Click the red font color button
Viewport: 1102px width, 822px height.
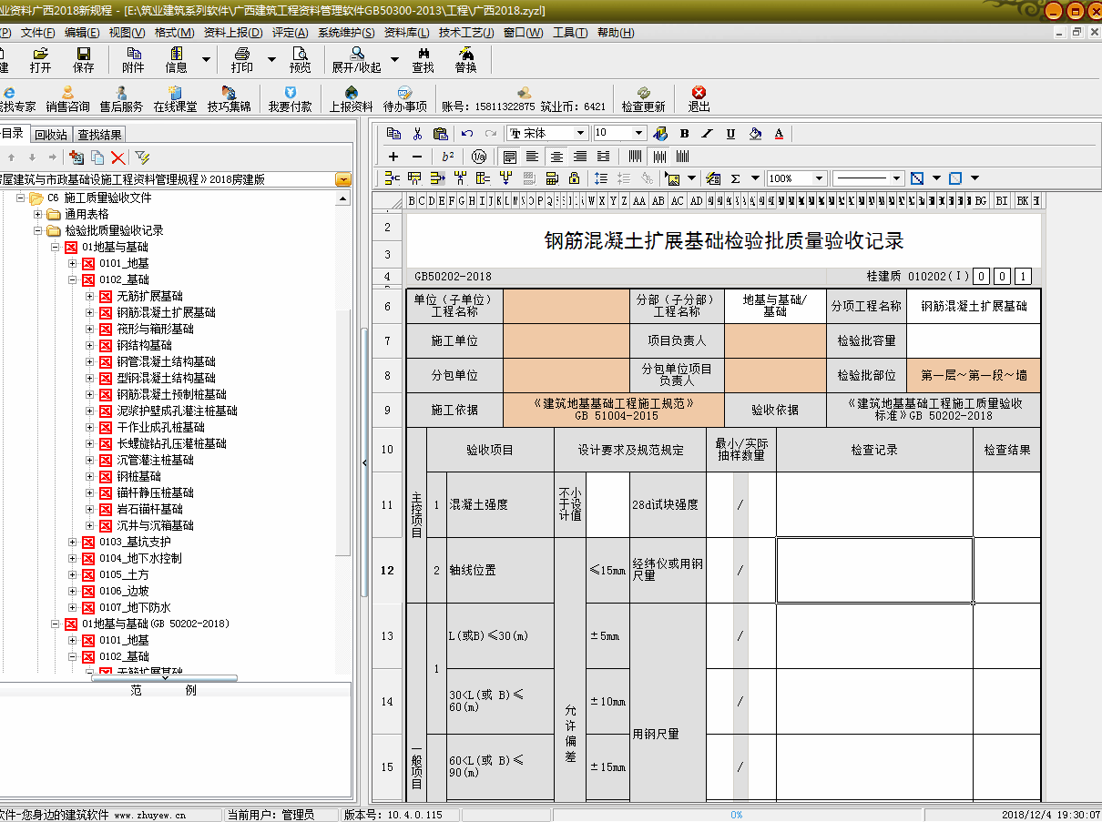pos(779,134)
